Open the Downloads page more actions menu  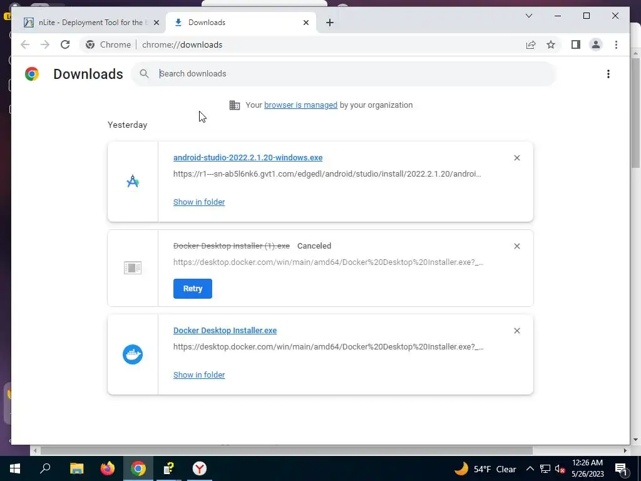point(608,74)
